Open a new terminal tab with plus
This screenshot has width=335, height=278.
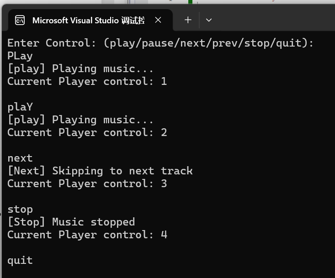coord(188,20)
